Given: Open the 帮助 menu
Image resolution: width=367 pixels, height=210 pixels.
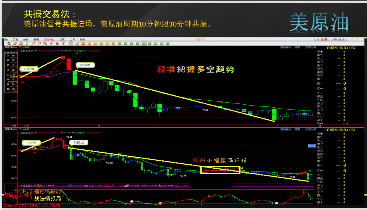Looking at the screenshot, I should pos(83,40).
